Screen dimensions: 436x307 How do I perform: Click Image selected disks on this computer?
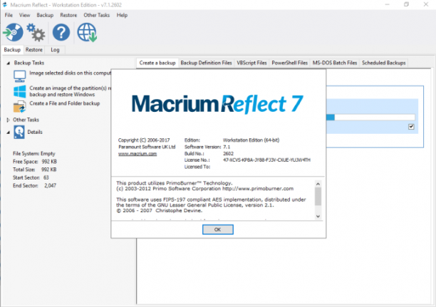click(x=70, y=73)
